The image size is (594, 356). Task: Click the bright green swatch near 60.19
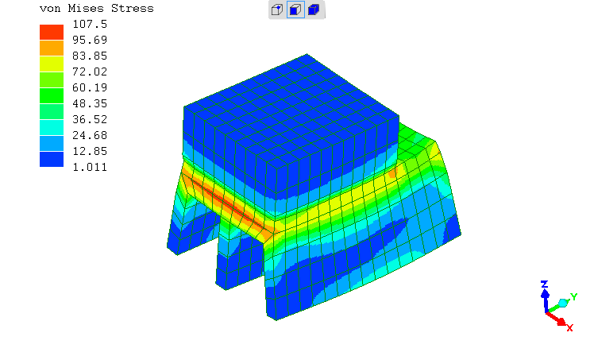tap(52, 95)
